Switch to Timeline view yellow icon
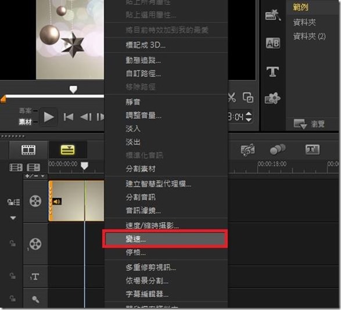341x310 pixels. (67, 150)
